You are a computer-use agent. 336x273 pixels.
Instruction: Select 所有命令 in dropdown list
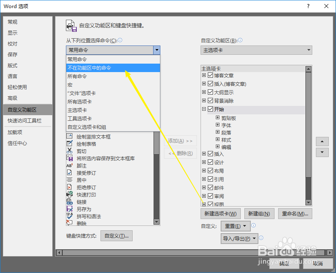(113, 76)
